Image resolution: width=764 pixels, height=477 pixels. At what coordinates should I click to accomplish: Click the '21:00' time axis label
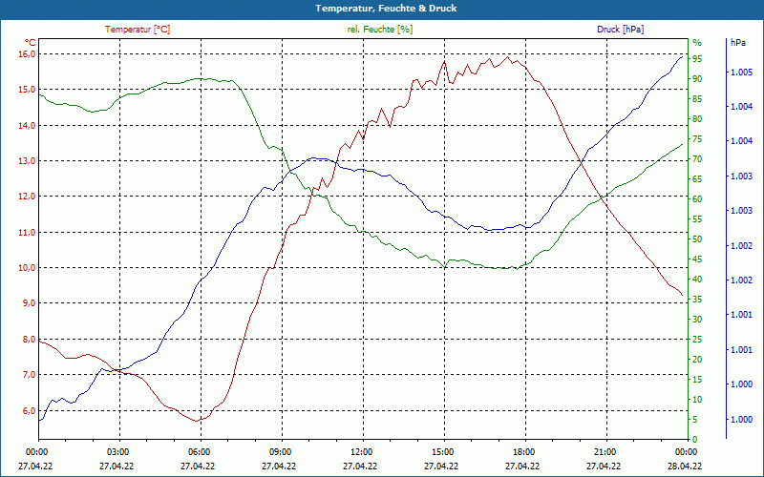coord(604,452)
